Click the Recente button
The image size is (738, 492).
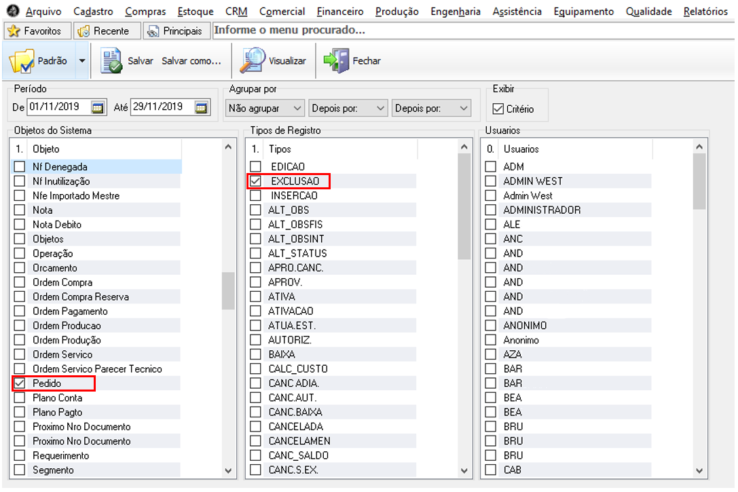point(107,31)
